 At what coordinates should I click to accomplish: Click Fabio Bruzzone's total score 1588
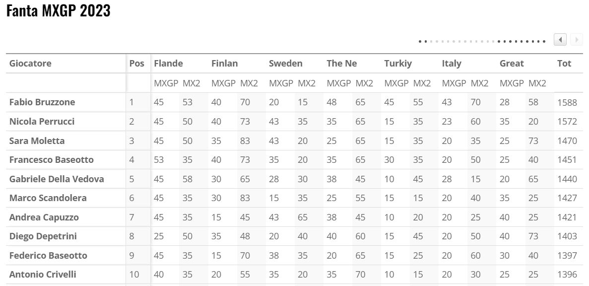click(567, 102)
